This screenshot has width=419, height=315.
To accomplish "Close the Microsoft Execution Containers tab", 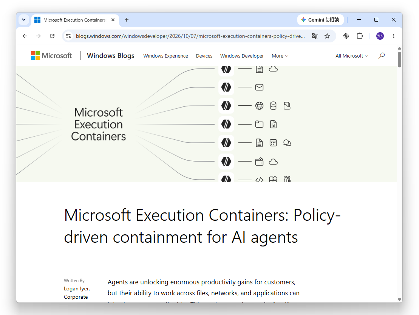I will [x=113, y=20].
